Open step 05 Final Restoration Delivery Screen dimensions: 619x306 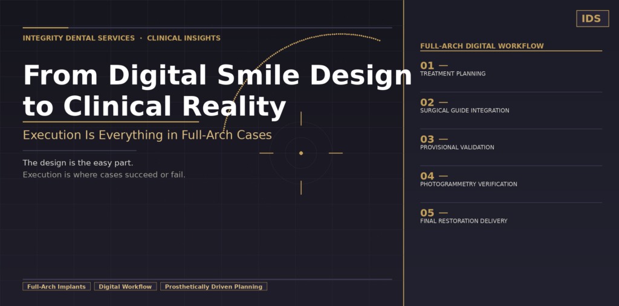464,217
